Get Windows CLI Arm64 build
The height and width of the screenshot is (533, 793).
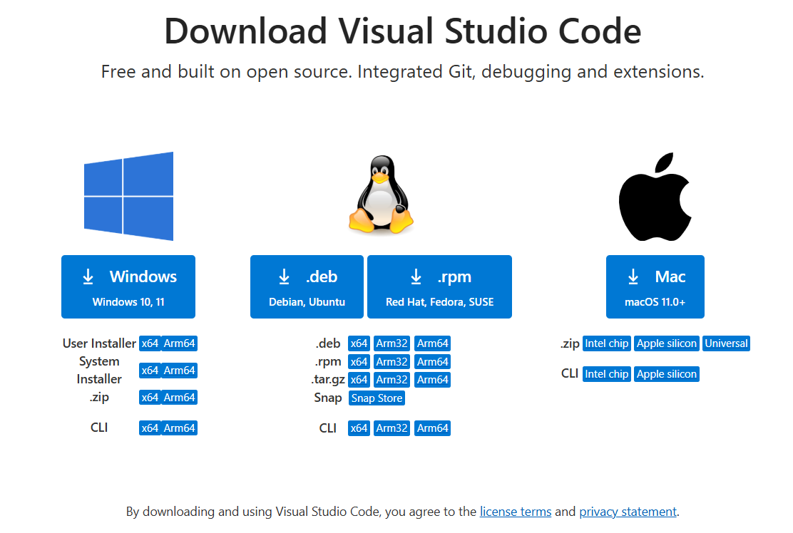click(x=179, y=428)
